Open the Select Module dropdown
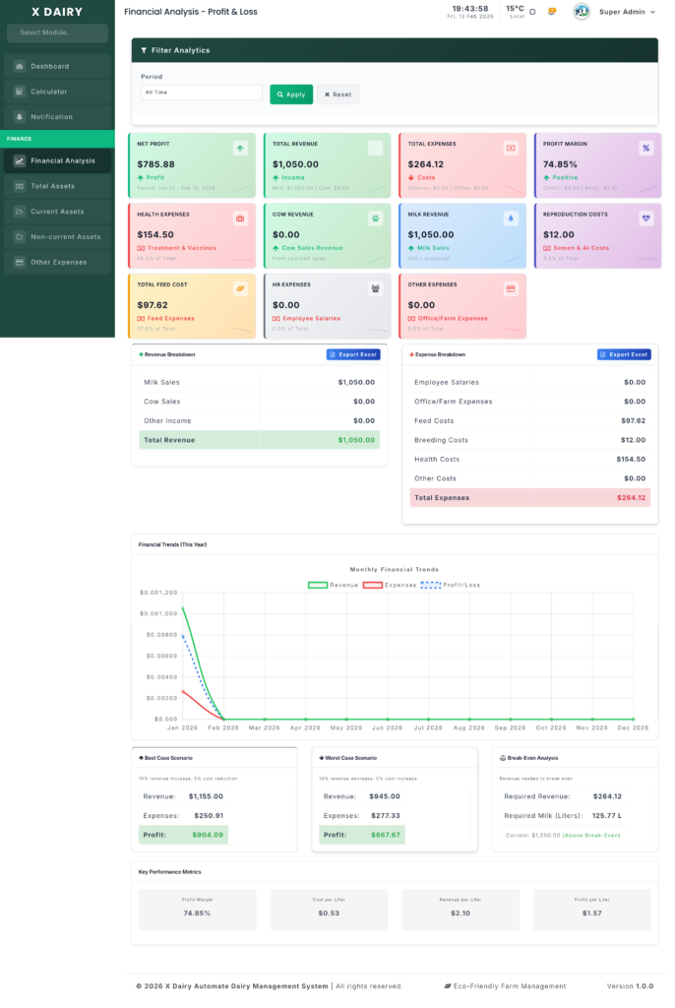The height and width of the screenshot is (1008, 675). (57, 33)
